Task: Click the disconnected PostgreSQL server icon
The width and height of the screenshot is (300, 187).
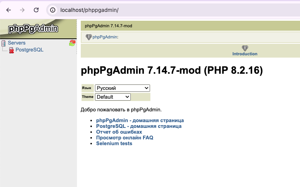Action: point(12,50)
